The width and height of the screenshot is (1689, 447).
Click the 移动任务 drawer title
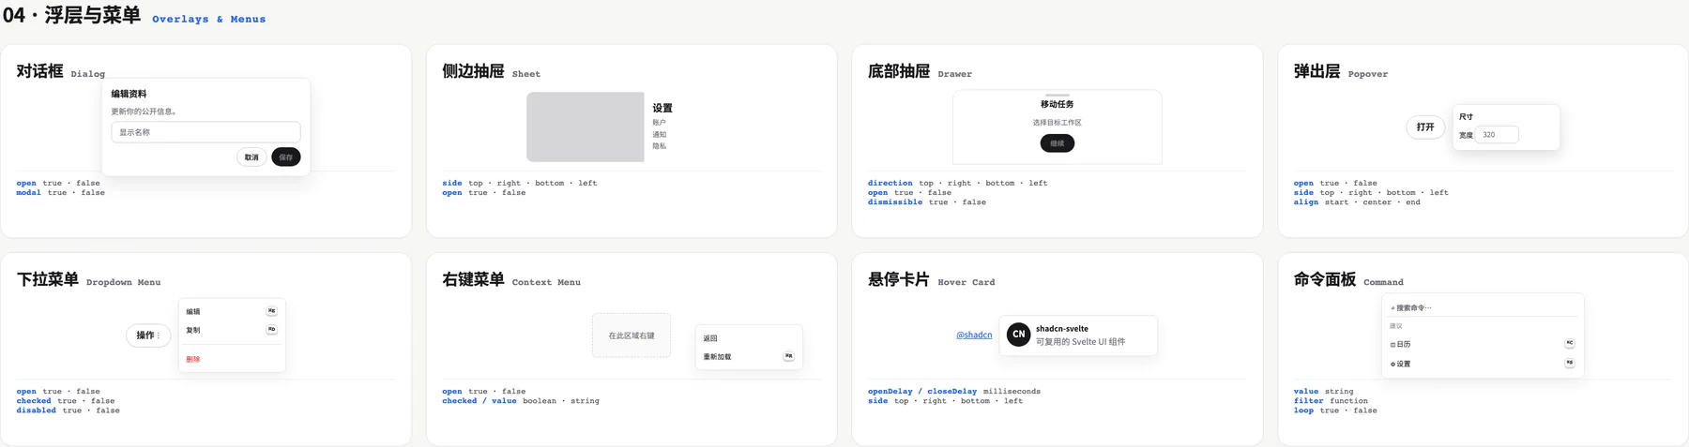[1058, 105]
